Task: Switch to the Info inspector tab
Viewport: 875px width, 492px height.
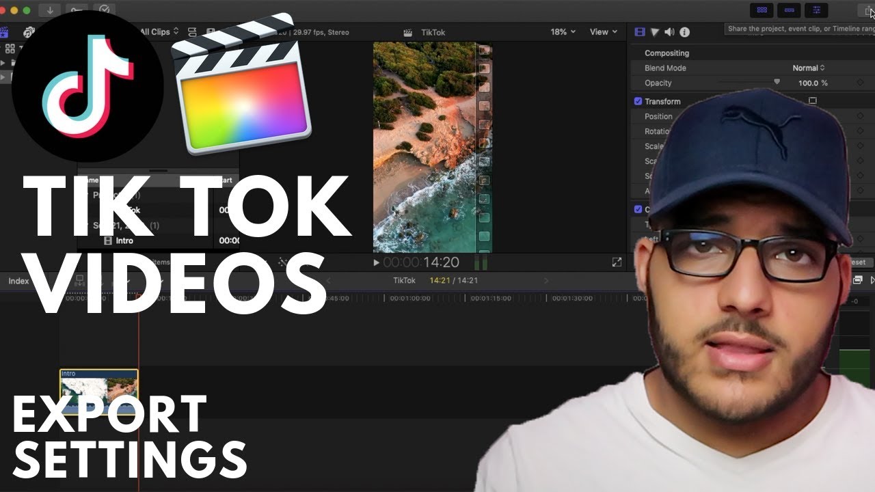Action: pyautogui.click(x=684, y=32)
